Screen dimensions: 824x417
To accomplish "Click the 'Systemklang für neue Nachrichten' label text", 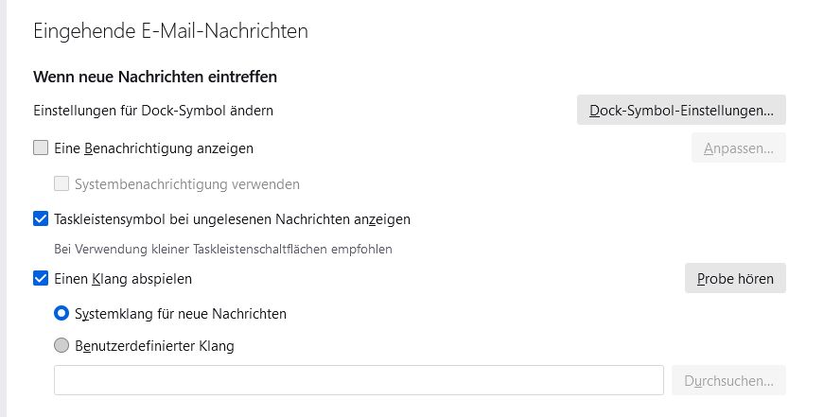I will (x=181, y=313).
